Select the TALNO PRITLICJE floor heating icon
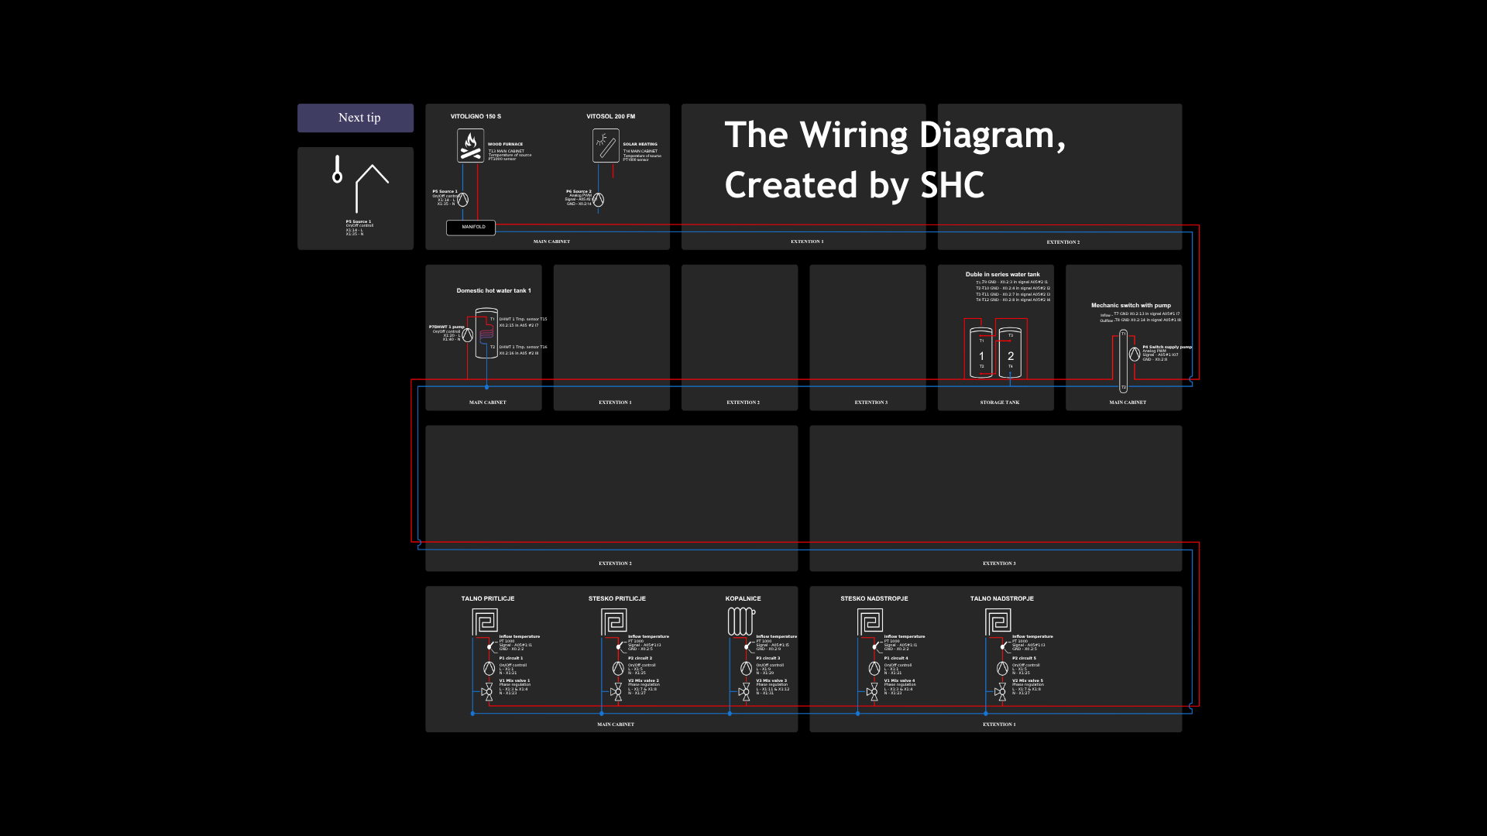1487x836 pixels. tap(485, 622)
